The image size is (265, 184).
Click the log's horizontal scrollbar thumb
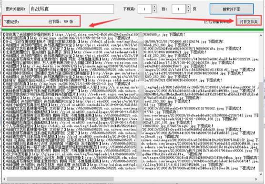coord(60,179)
